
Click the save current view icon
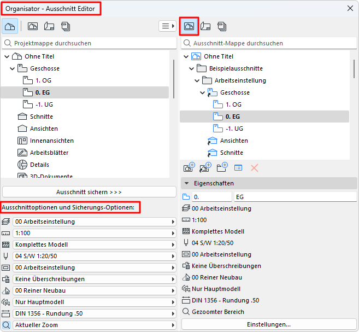coord(189,167)
